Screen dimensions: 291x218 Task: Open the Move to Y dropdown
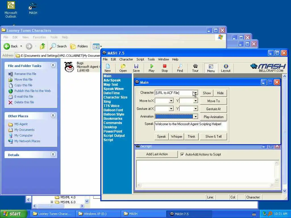[x=196, y=101]
